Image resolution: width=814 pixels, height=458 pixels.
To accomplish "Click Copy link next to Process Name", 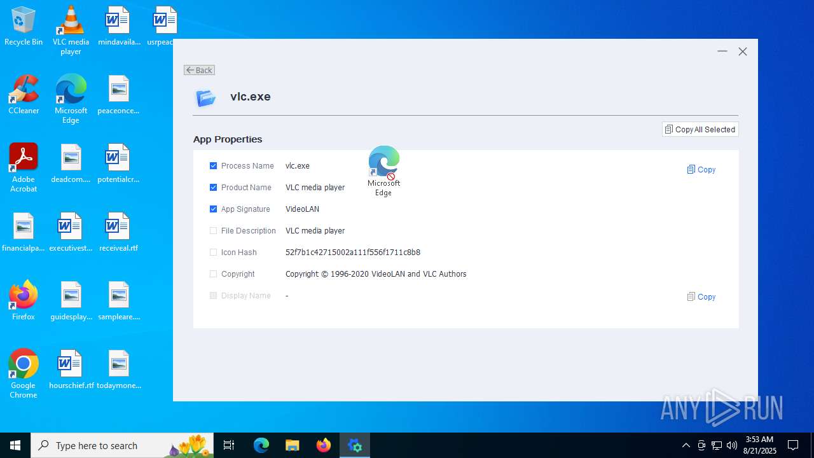I will pos(701,170).
